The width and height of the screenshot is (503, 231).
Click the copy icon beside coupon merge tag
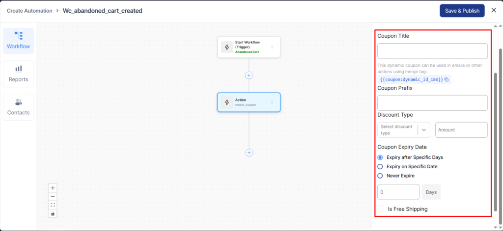coord(447,79)
